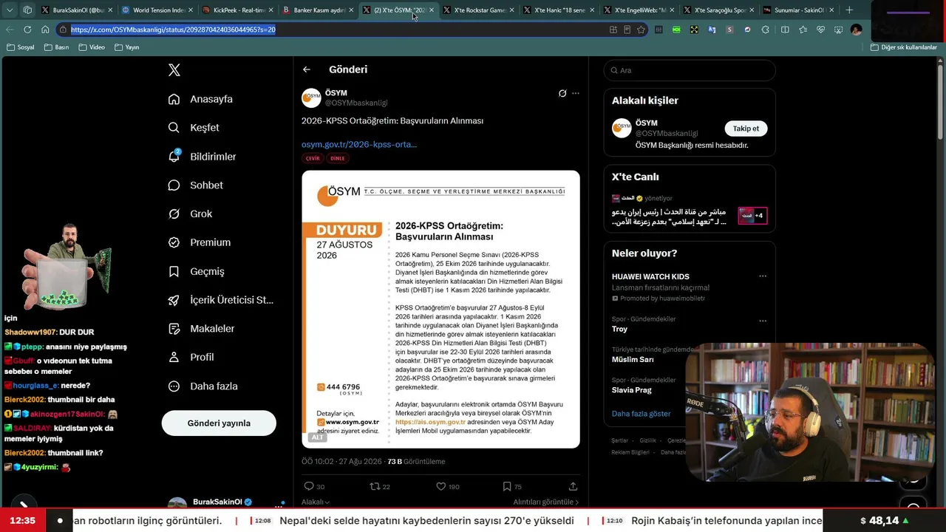Viewport: 946px width, 532px height.
Task: Bookmark the post showing 75 bookmarks
Action: pos(512,486)
